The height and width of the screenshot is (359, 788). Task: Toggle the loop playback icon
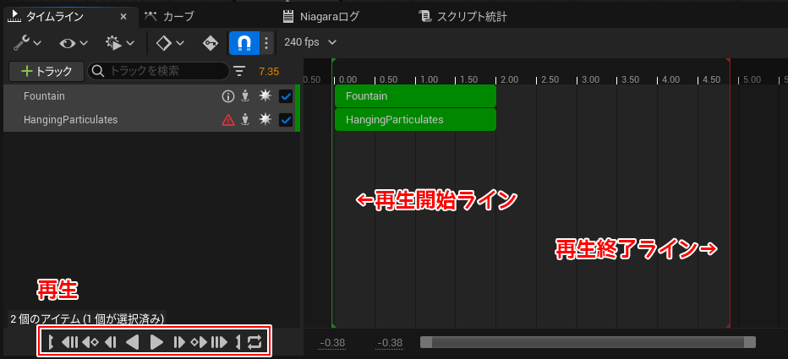click(x=255, y=342)
